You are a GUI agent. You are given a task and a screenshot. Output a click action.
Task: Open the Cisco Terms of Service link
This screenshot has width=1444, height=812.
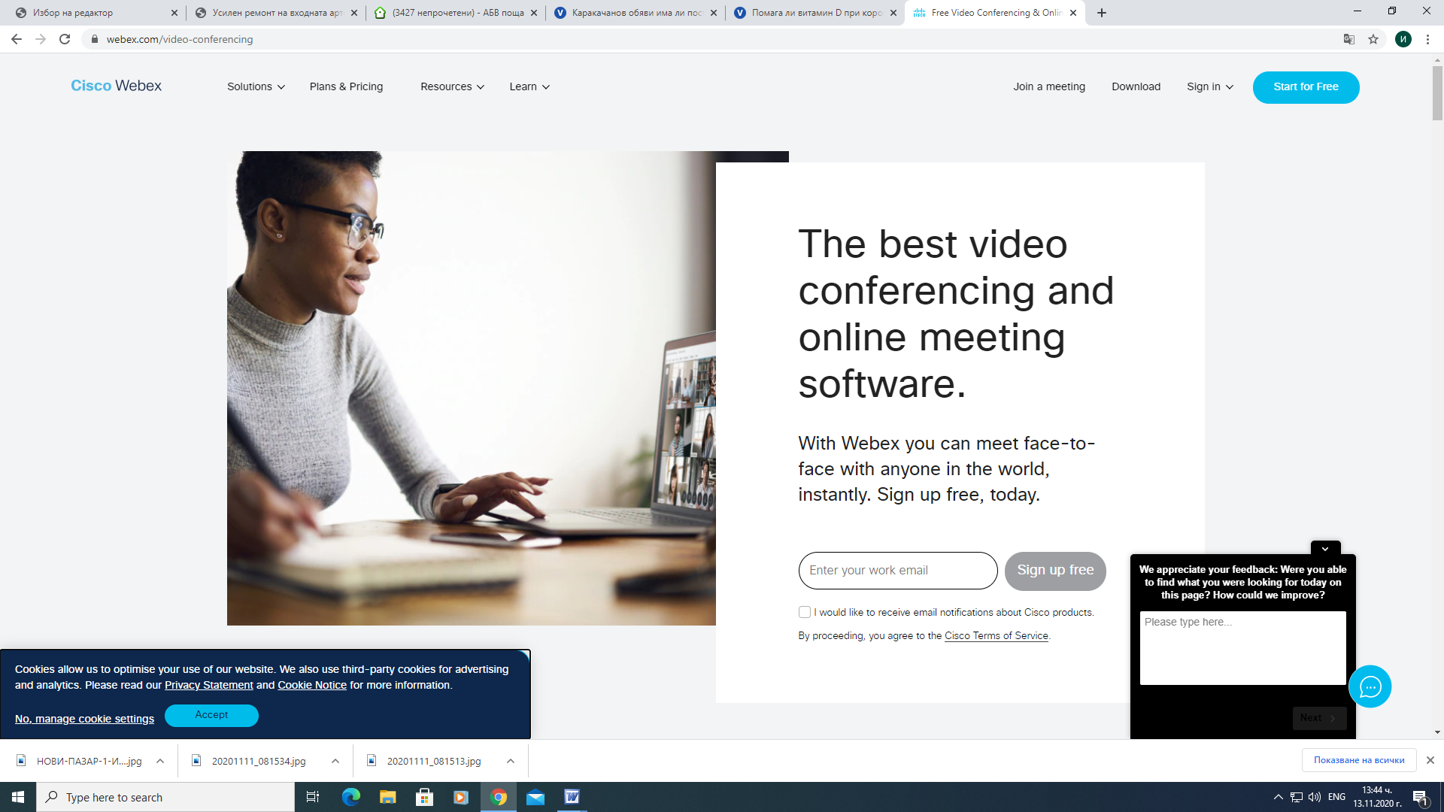point(997,635)
